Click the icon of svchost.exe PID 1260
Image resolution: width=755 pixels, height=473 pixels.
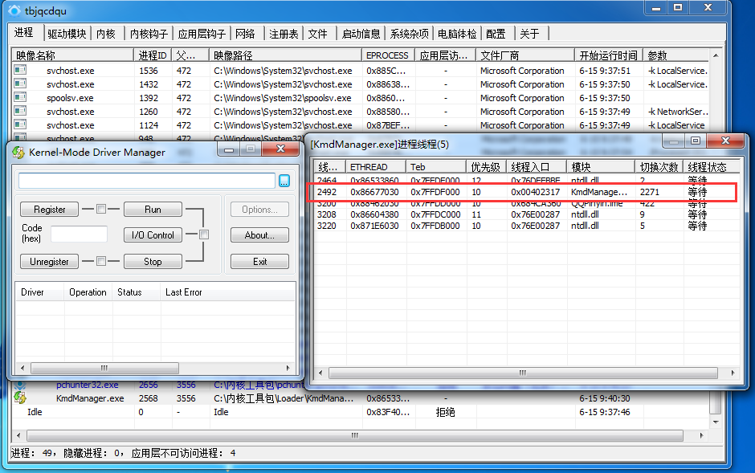[20, 112]
